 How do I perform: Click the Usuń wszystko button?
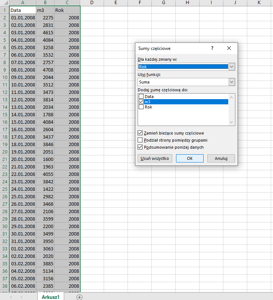[x=155, y=158]
